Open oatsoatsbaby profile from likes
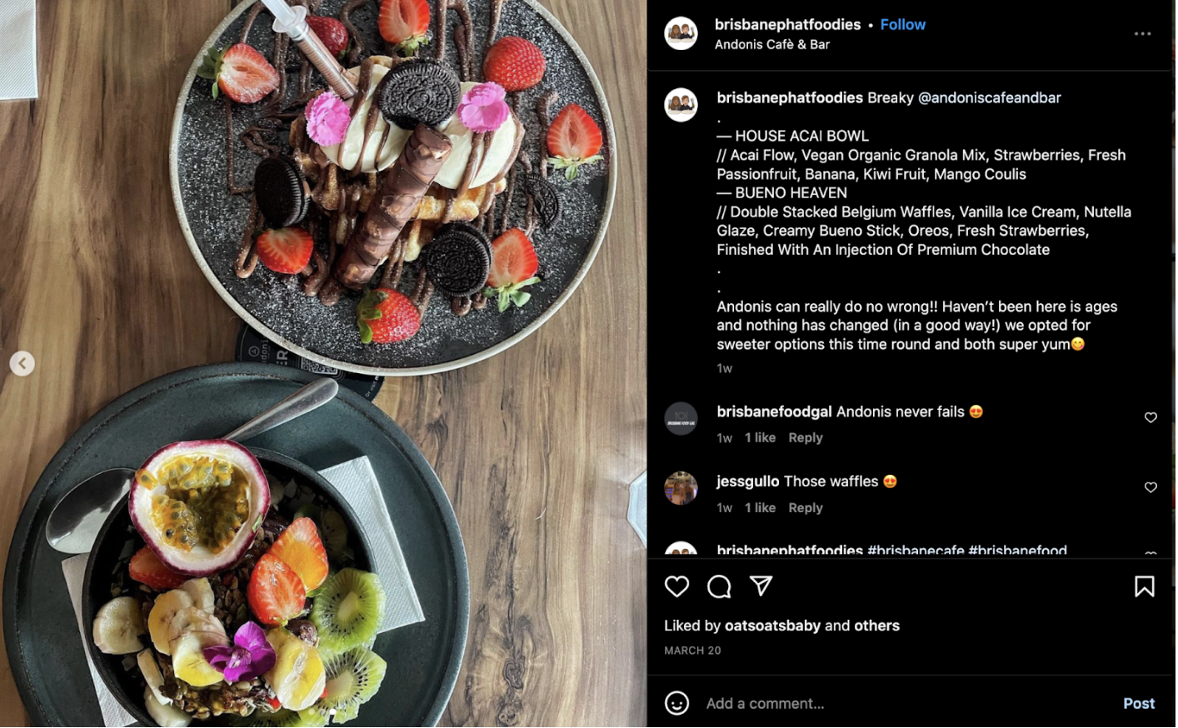The width and height of the screenshot is (1178, 728). point(772,626)
